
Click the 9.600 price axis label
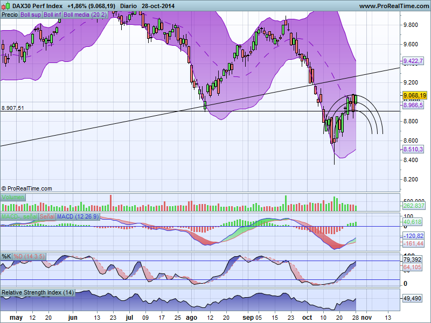click(x=411, y=44)
